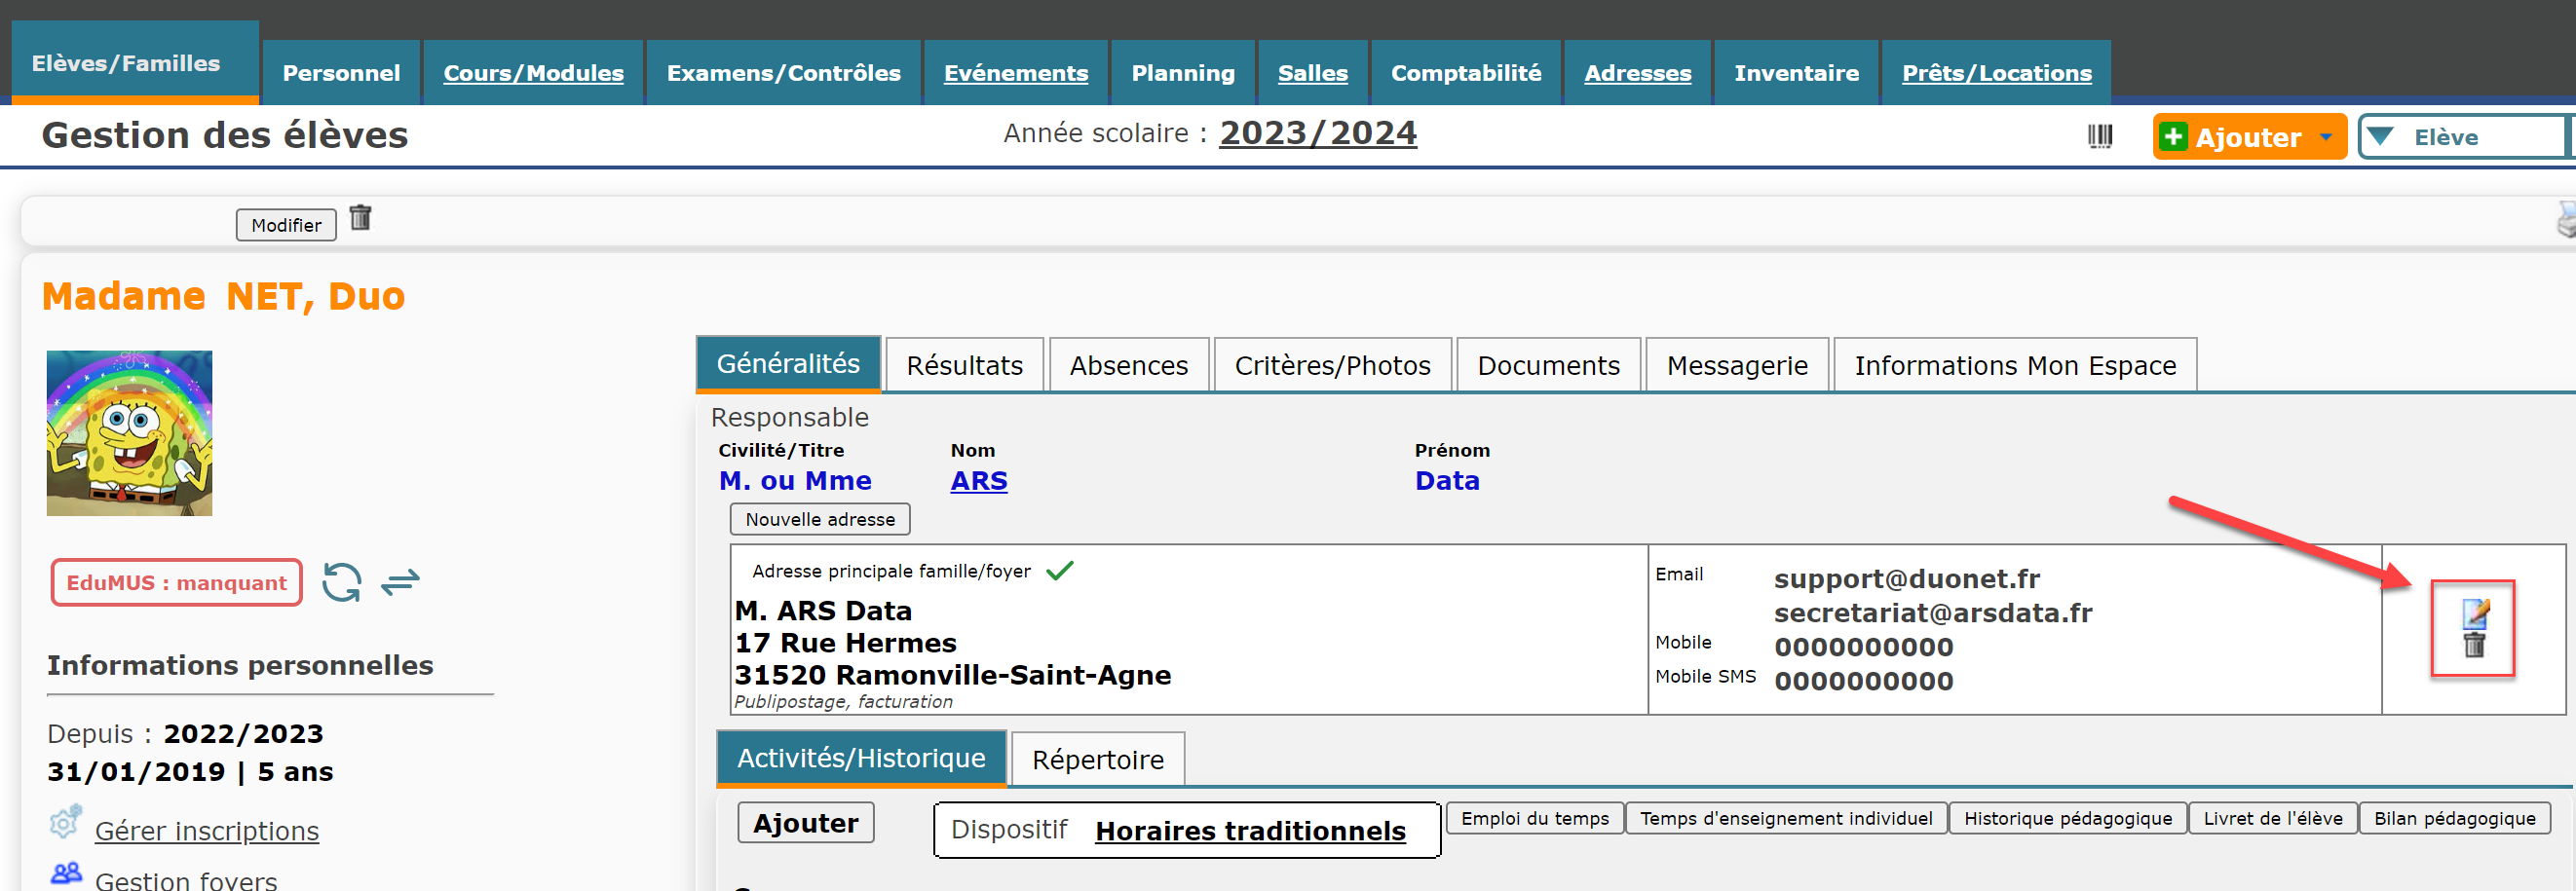Click the refresh EduMUS sync icon
Viewport: 2576px width, 891px height.
pyautogui.click(x=342, y=582)
